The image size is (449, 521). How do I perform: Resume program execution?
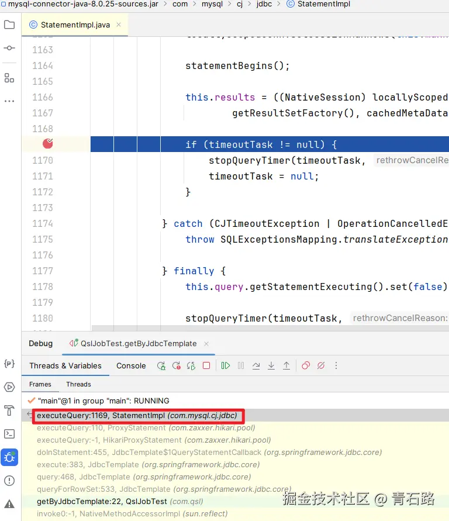point(226,365)
